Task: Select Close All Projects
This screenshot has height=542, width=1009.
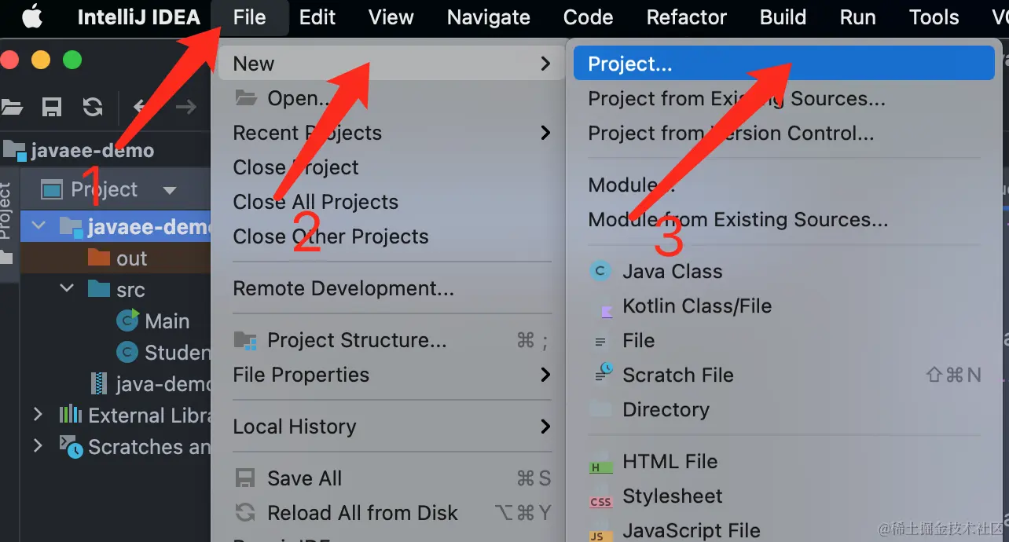Action: (x=315, y=202)
